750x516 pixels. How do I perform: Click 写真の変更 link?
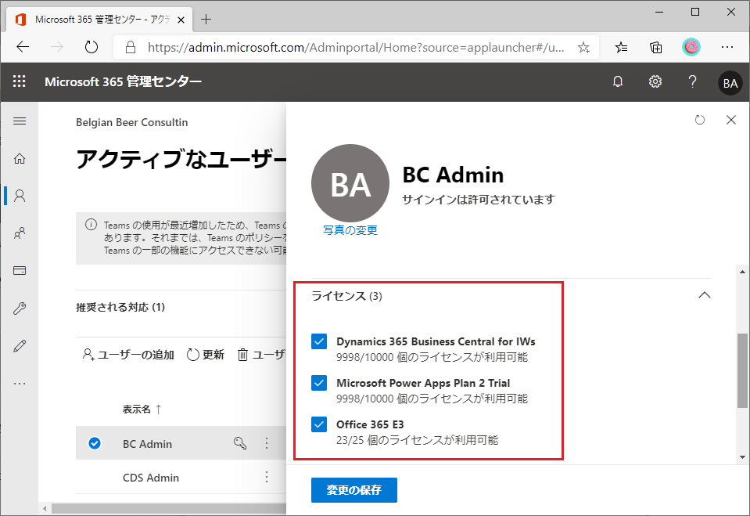click(x=350, y=230)
